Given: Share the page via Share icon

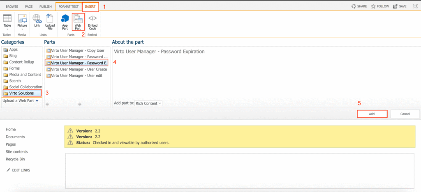Looking at the screenshot, I should pos(359,7).
